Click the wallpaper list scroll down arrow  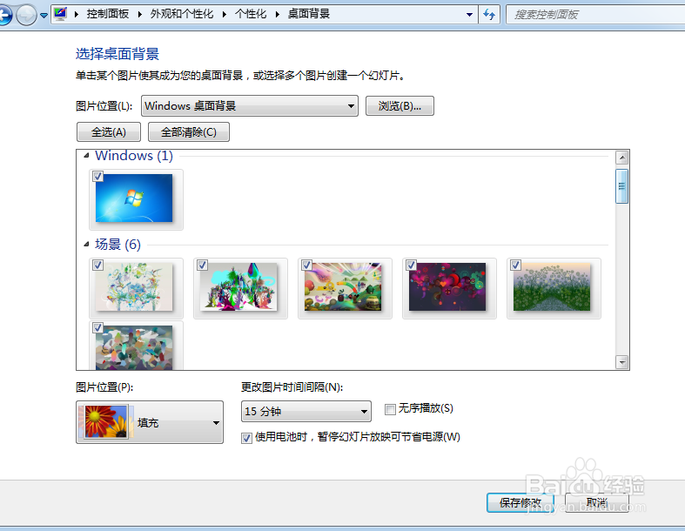621,362
